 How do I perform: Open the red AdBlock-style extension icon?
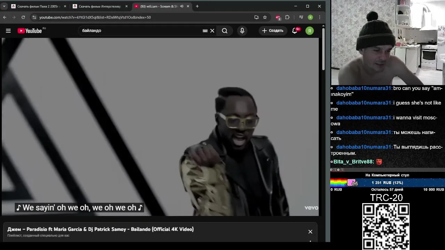(278, 17)
